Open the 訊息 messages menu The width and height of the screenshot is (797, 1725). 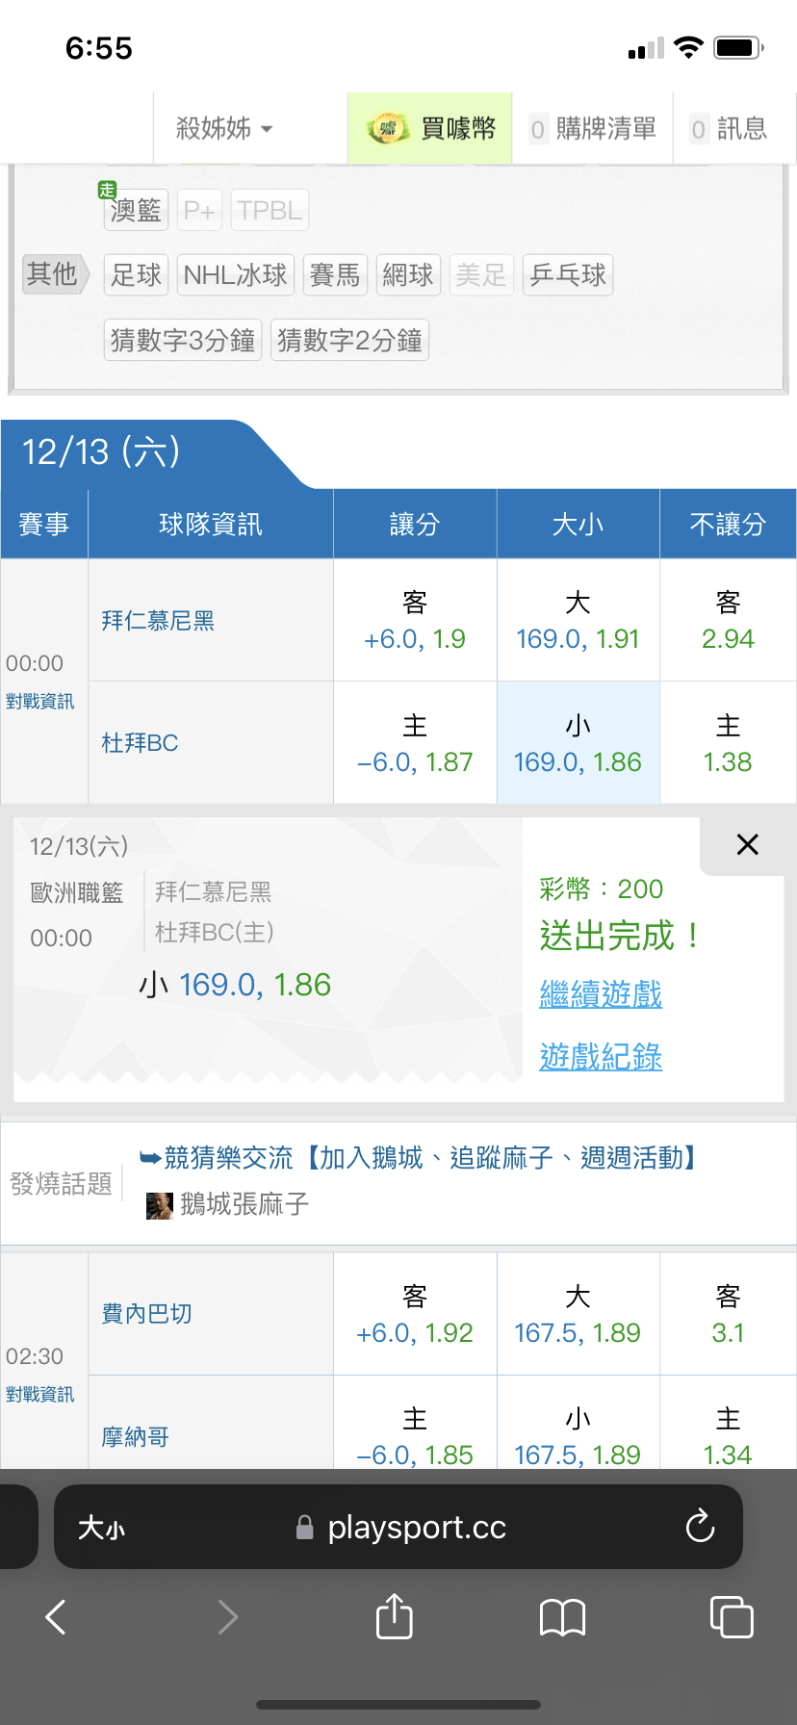pyautogui.click(x=730, y=128)
